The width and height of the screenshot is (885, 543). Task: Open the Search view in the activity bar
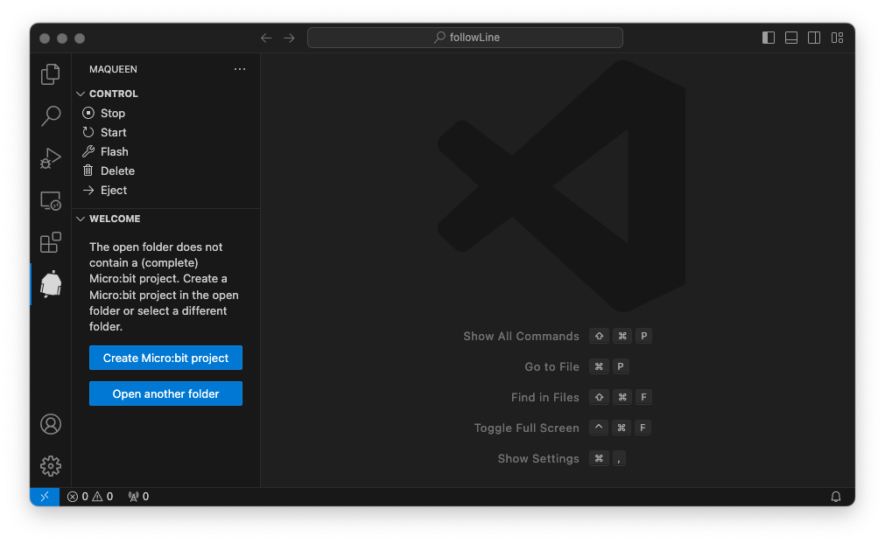click(51, 115)
